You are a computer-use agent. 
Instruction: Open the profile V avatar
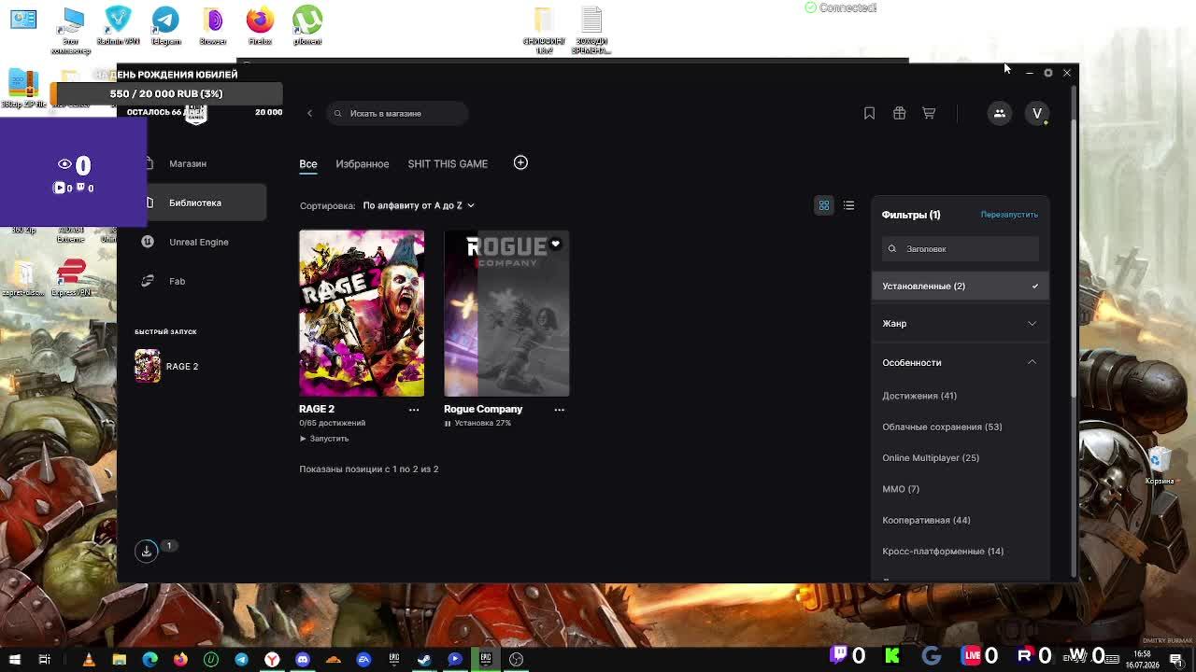pyautogui.click(x=1037, y=113)
